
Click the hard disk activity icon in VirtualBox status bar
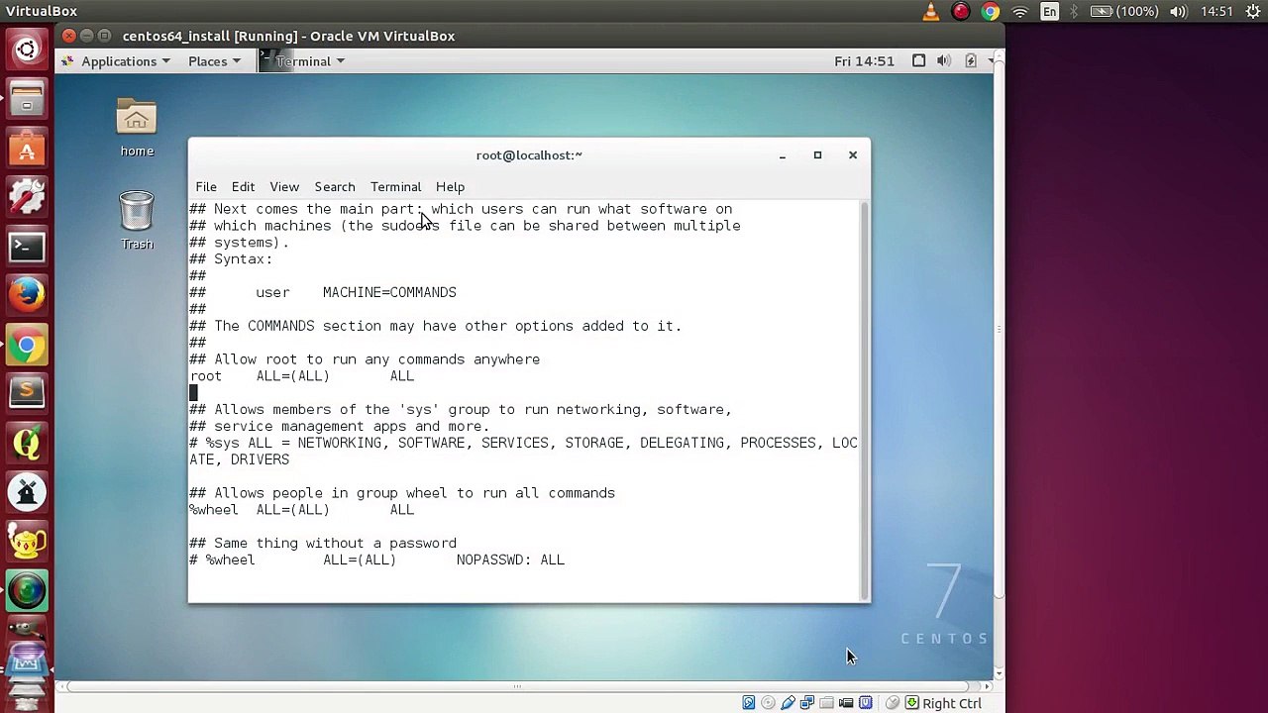pyautogui.click(x=749, y=703)
